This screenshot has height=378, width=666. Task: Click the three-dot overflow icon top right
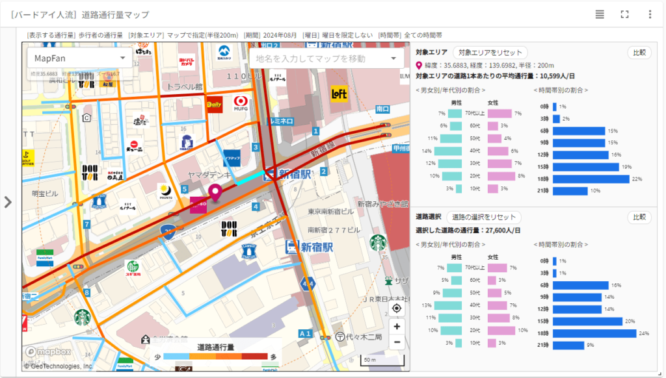click(x=650, y=13)
